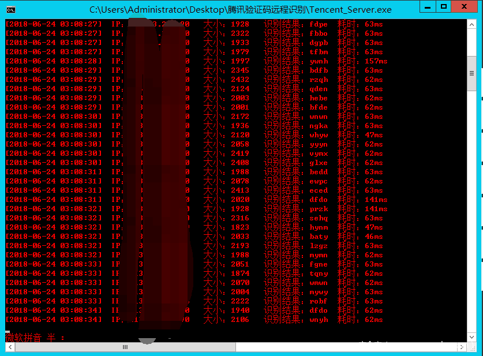Viewport: 483px width, 356px height.
Task: Click the vertical scrollbar up arrow
Action: coord(471,25)
